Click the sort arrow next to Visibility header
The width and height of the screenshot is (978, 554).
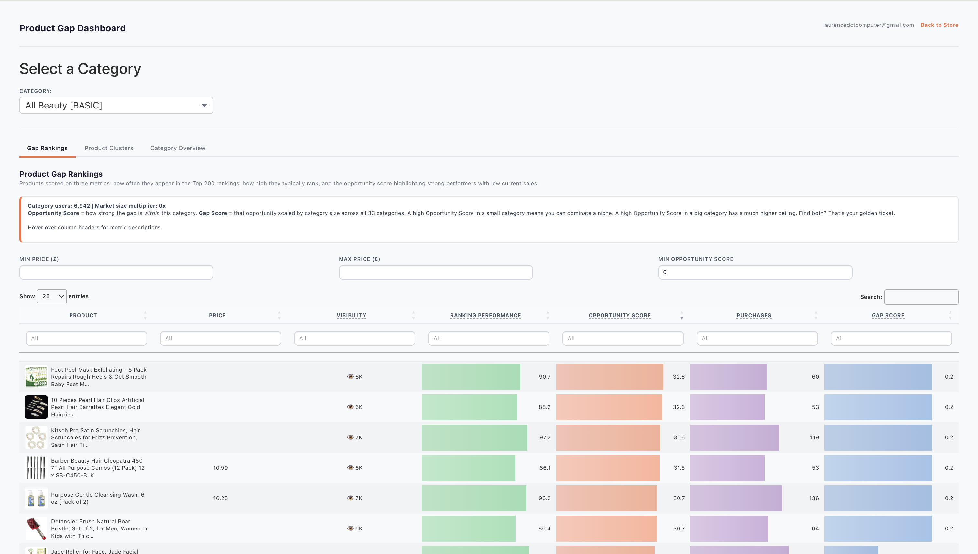(414, 315)
